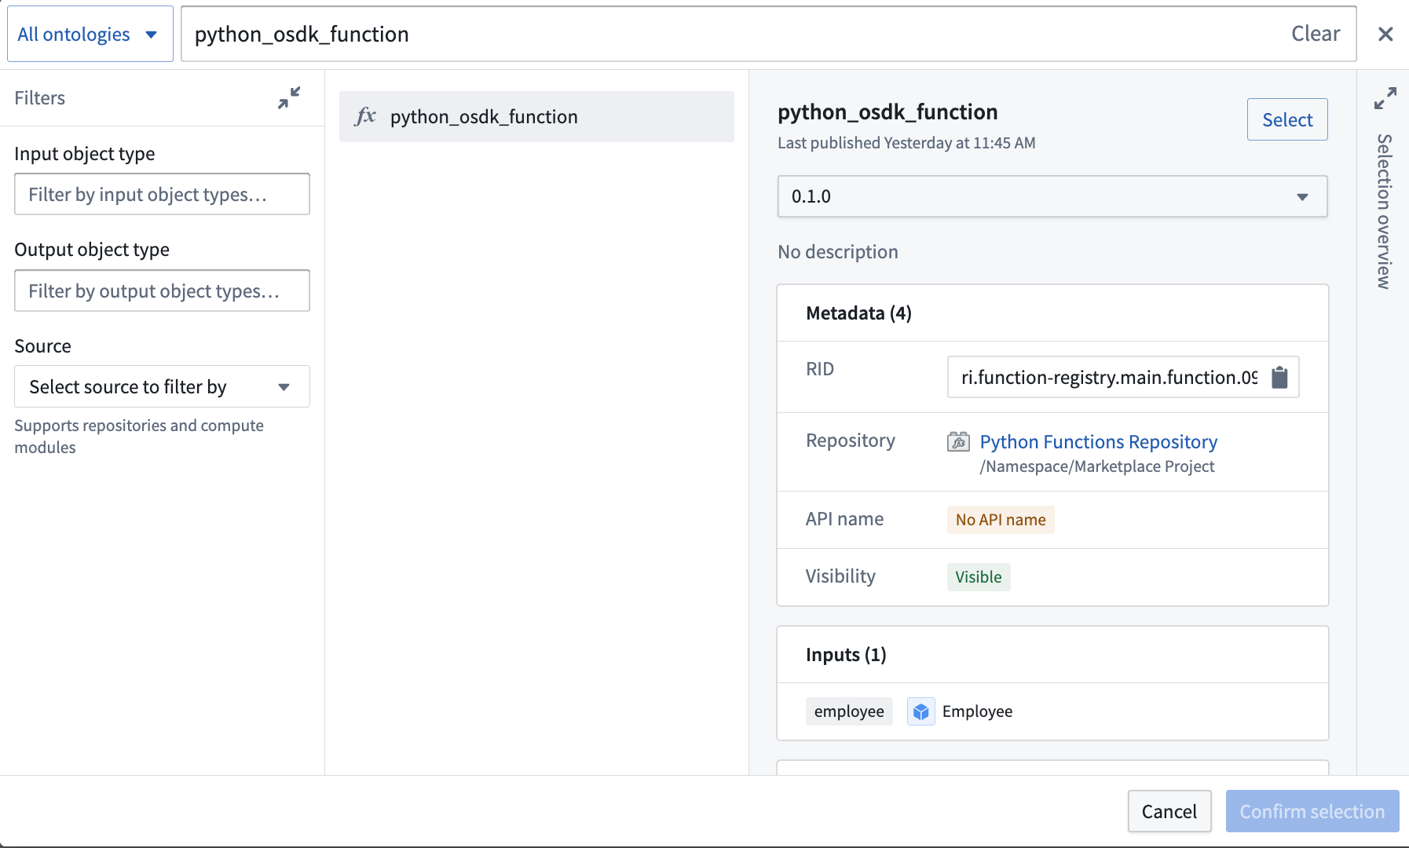Viewport: 1409px width, 848px height.
Task: Open the Python Functions Repository link
Action: 1098,442
